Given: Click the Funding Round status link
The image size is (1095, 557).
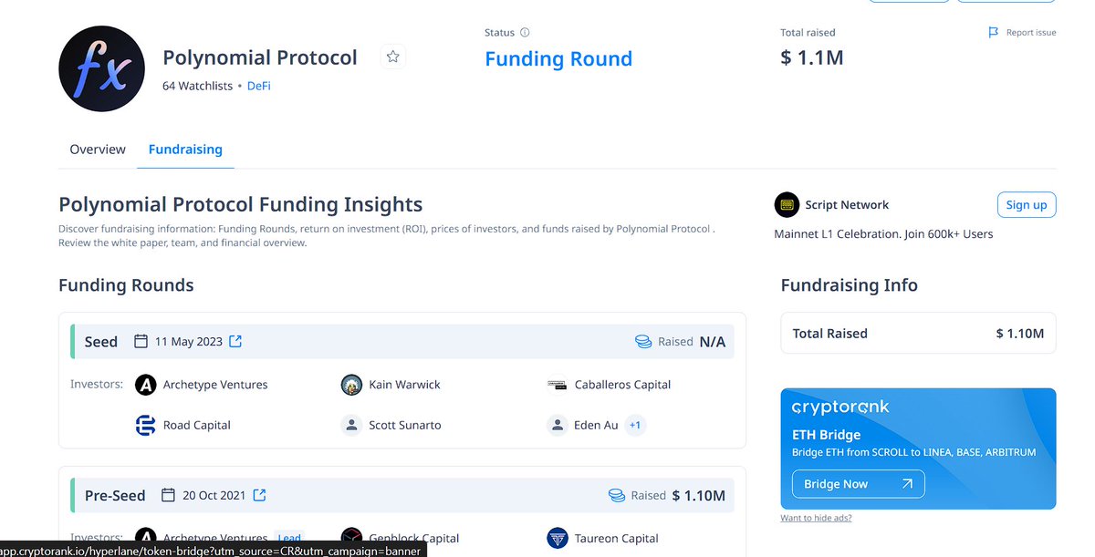Looking at the screenshot, I should point(558,58).
